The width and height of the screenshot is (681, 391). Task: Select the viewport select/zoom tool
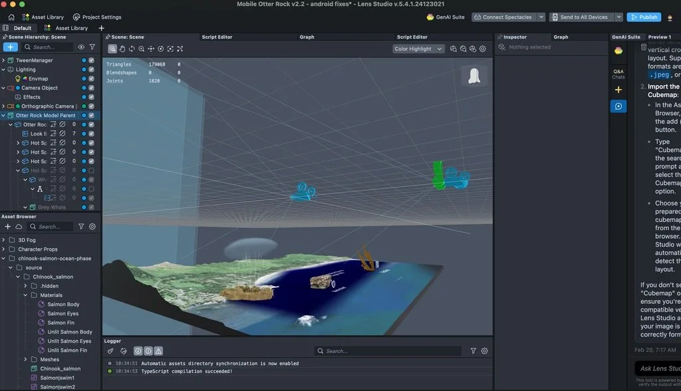pos(112,49)
